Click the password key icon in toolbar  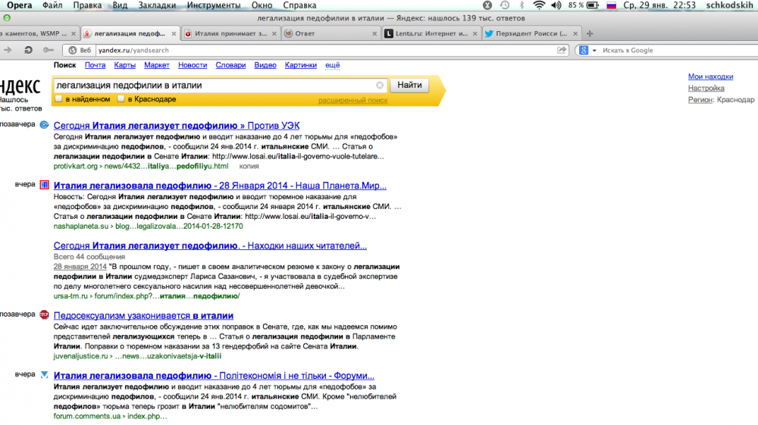click(48, 50)
